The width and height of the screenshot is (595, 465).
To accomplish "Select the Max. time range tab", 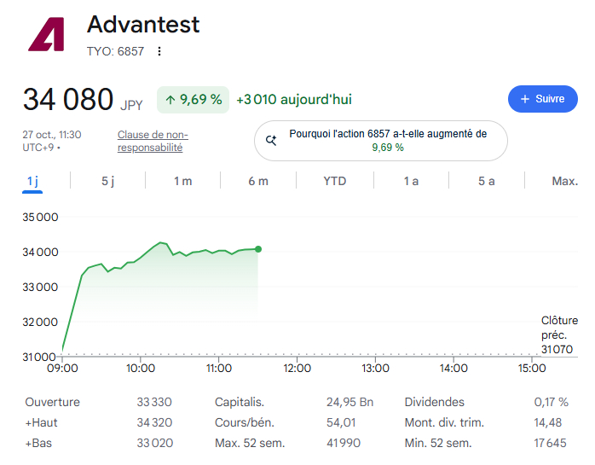I will [x=564, y=181].
